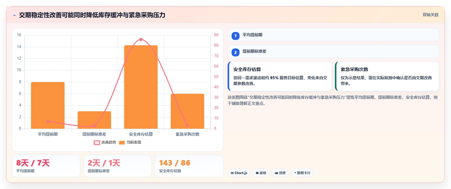Select the 提前期标准差 x-axis label

coord(94,134)
